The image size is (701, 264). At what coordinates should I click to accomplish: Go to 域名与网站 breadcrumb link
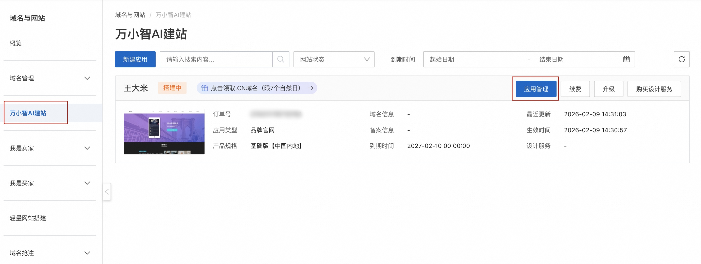click(x=130, y=15)
